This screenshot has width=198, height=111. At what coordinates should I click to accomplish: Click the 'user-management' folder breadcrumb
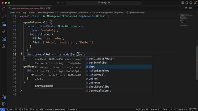45,13
